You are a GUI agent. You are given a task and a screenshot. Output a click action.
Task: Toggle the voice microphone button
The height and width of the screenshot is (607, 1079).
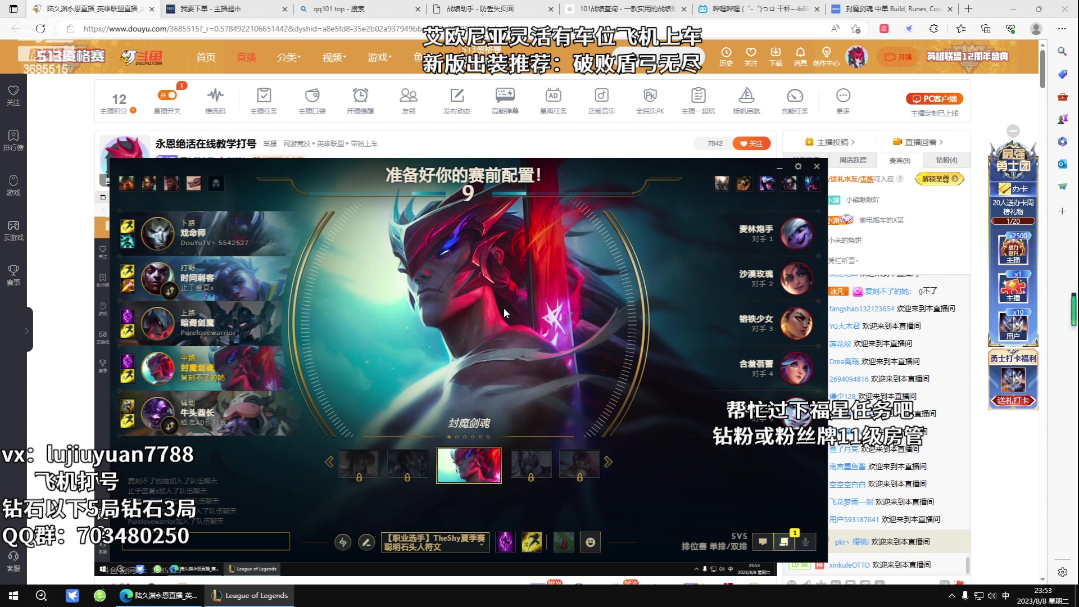(x=805, y=542)
